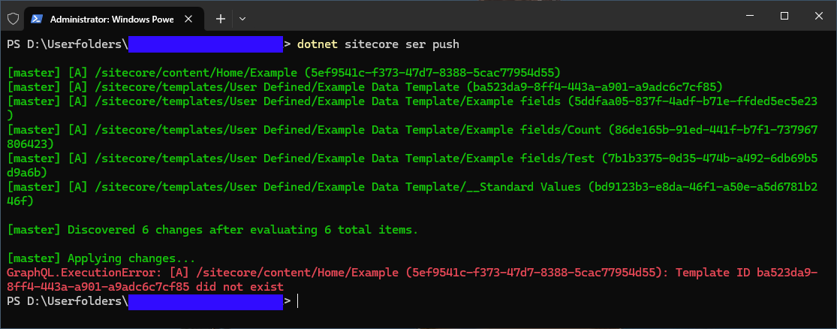
Task: Click the cursor at the bottom prompt
Action: coord(297,302)
